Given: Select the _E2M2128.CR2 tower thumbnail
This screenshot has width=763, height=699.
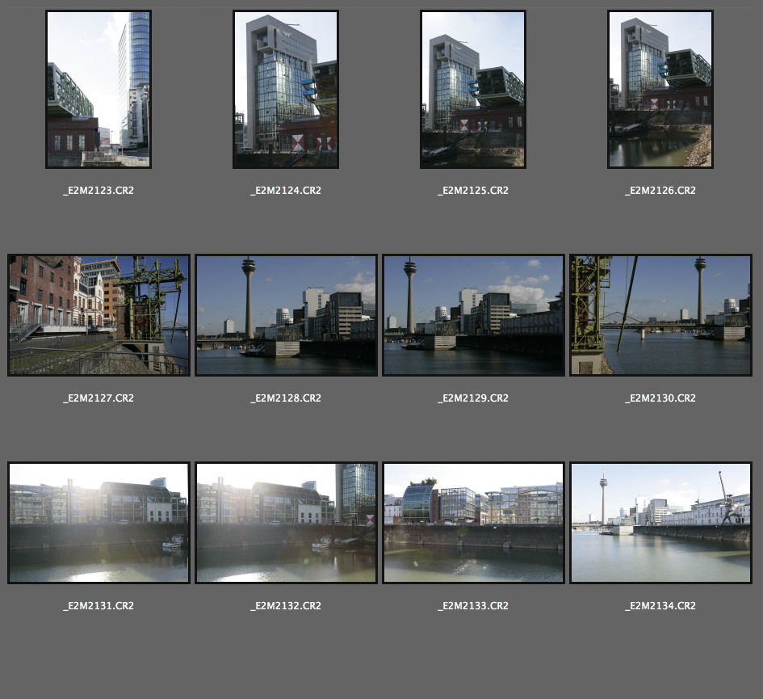Looking at the screenshot, I should point(286,315).
